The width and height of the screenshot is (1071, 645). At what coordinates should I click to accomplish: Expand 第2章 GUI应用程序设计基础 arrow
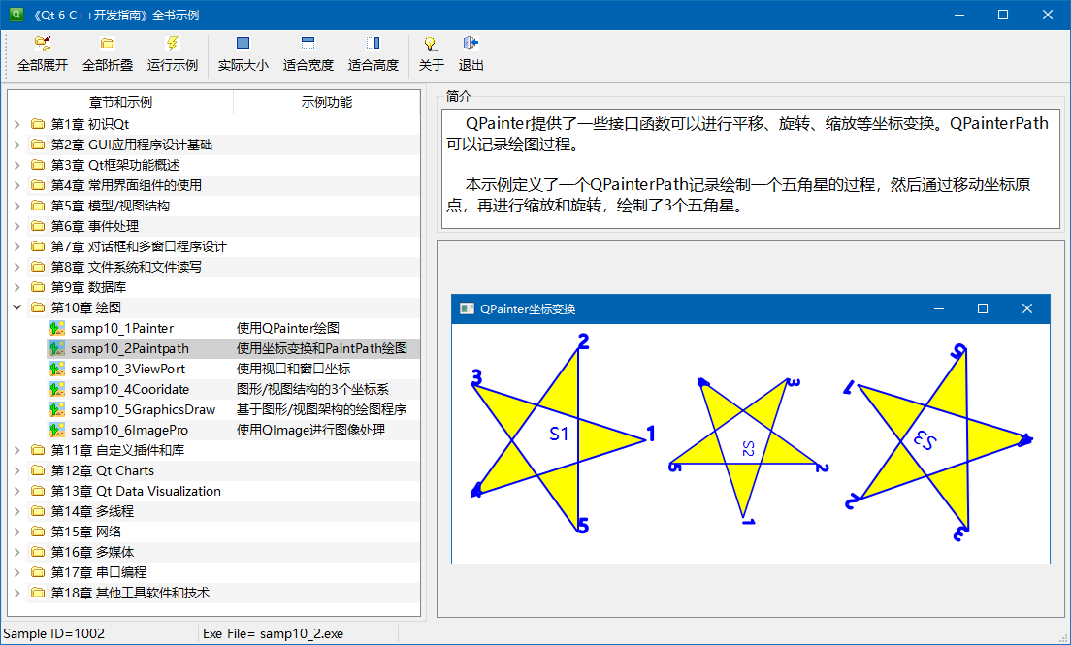[x=17, y=145]
